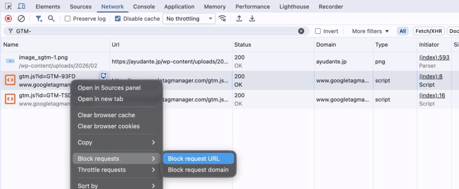Open the (index):593 initiator link

[x=434, y=57]
